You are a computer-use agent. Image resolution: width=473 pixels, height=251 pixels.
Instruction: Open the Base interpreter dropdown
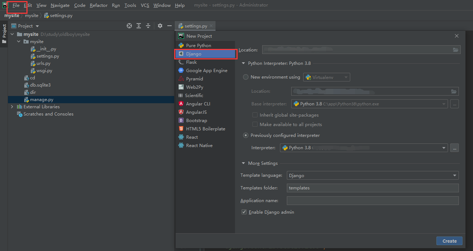click(369, 104)
